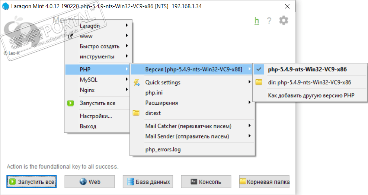Select the checked php-5.4.9-nts-Win32-VC9-x86 version
This screenshot has width=368, height=195.
tap(307, 69)
